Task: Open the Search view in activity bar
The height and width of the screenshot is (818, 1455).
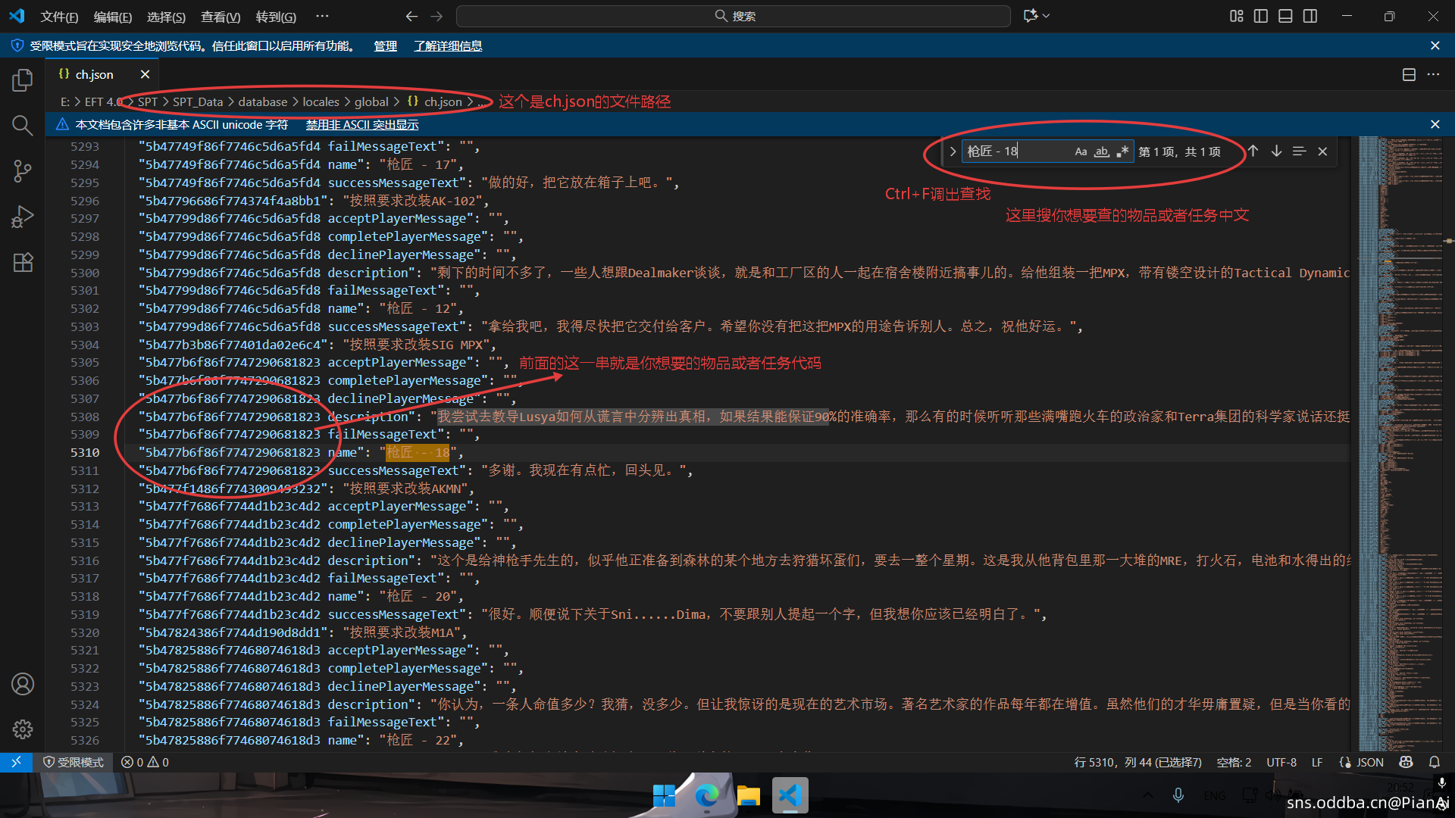Action: pyautogui.click(x=23, y=126)
